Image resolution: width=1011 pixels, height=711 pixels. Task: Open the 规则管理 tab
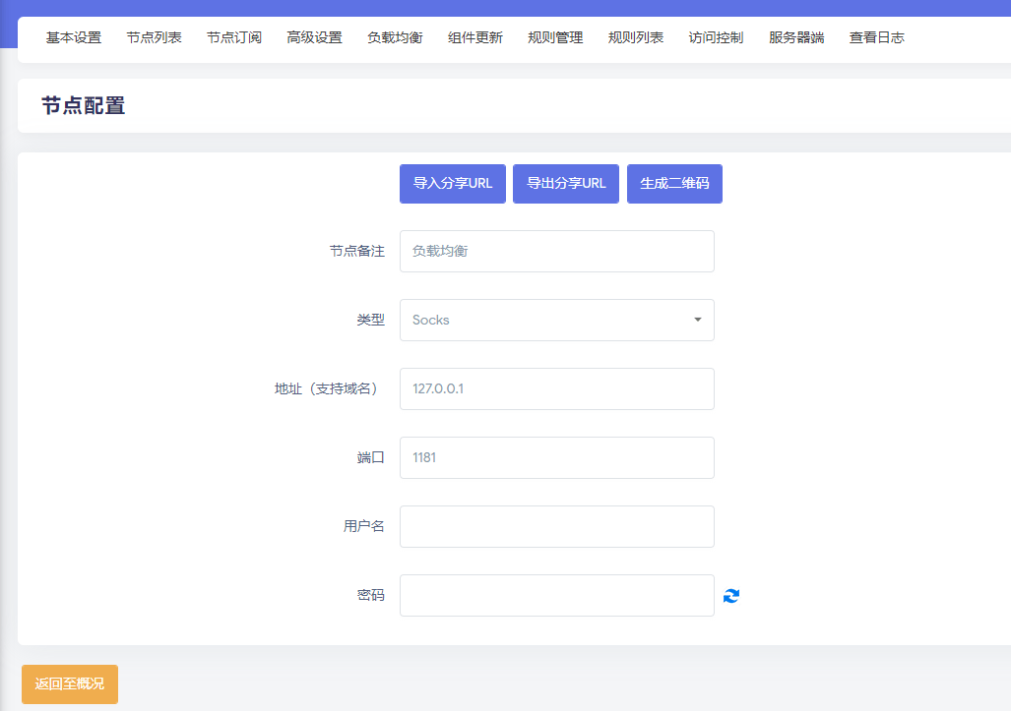pyautogui.click(x=555, y=38)
